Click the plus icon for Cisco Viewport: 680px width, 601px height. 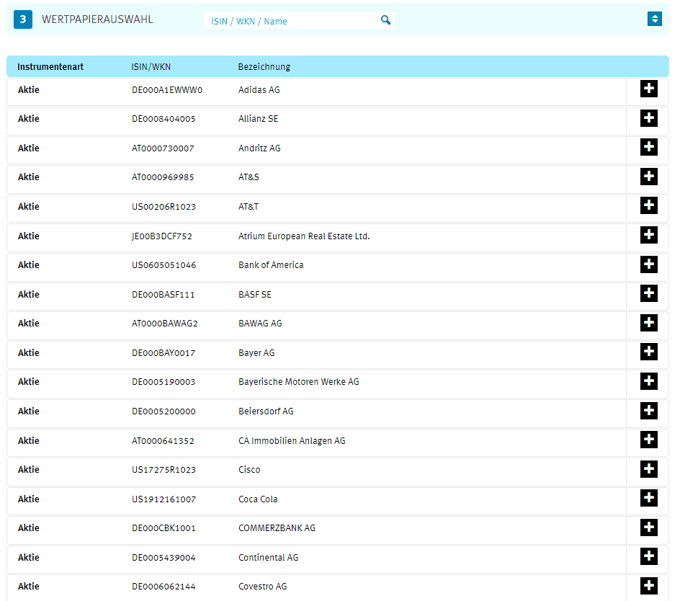(649, 469)
